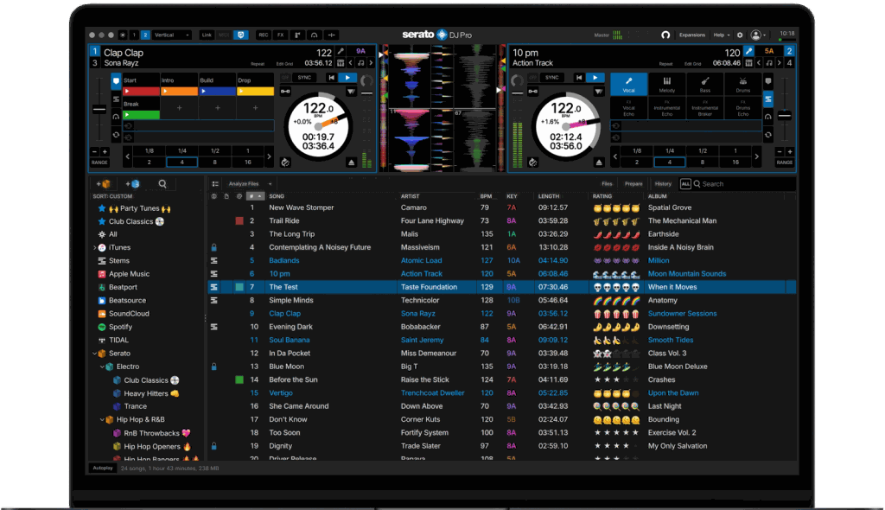This screenshot has height=510, width=885.
Task: Select 1/8 auto loop on left deck
Action: (x=149, y=151)
